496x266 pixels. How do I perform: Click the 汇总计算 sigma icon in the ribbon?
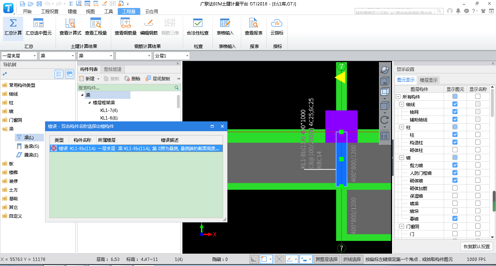point(13,24)
